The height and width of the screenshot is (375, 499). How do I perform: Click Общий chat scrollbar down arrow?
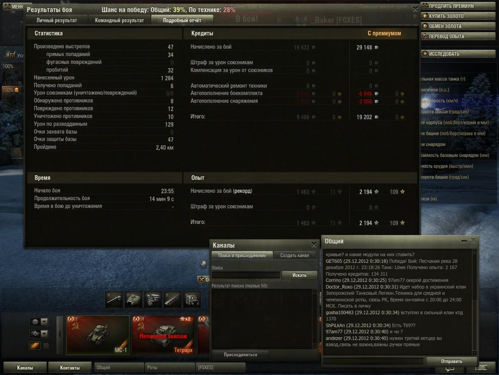click(x=475, y=353)
